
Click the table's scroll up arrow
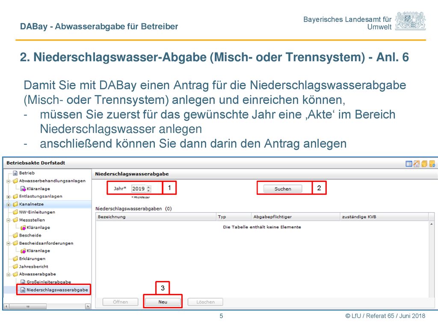432,224
